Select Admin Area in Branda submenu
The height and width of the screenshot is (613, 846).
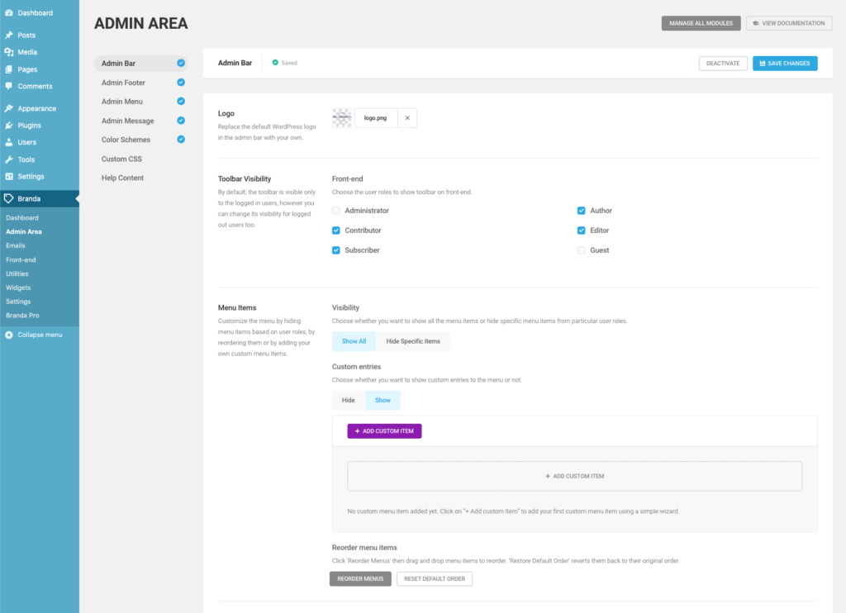tap(24, 231)
